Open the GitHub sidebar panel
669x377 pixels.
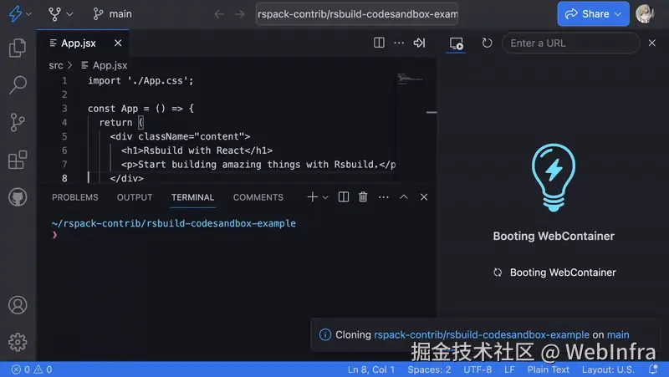tap(18, 197)
